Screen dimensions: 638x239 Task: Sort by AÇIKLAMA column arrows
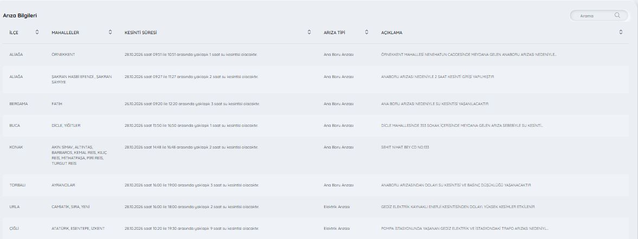(x=621, y=32)
